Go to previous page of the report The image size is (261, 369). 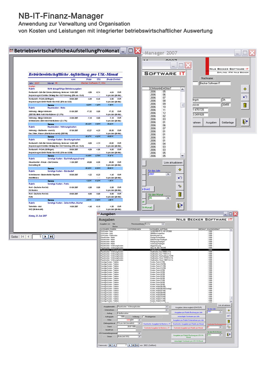[x=28, y=236]
